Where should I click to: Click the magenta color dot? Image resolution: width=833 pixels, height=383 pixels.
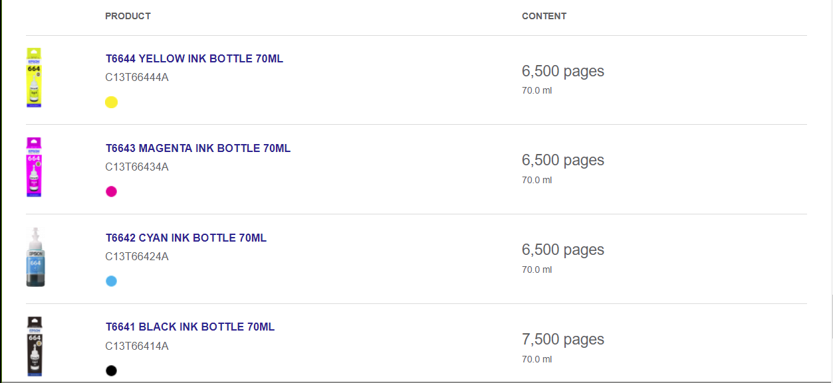click(112, 192)
